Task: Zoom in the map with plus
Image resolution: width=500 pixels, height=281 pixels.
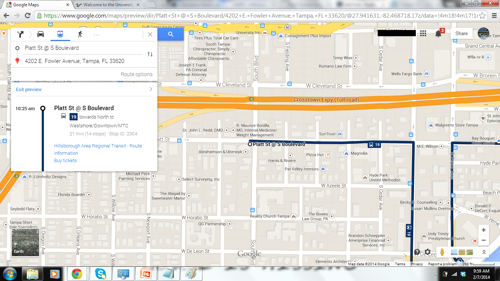Action: pyautogui.click(x=484, y=230)
